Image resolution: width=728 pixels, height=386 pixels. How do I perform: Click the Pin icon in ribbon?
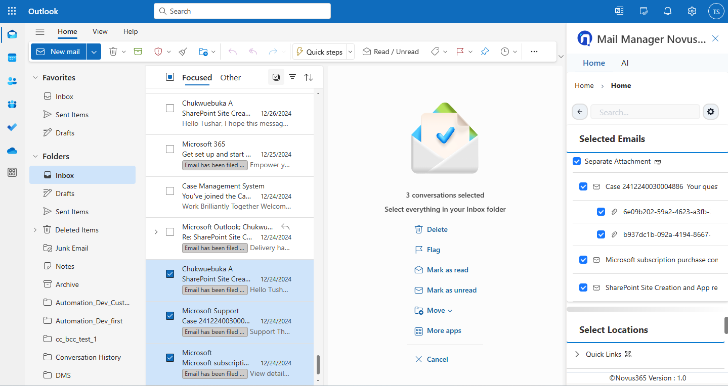pyautogui.click(x=485, y=52)
